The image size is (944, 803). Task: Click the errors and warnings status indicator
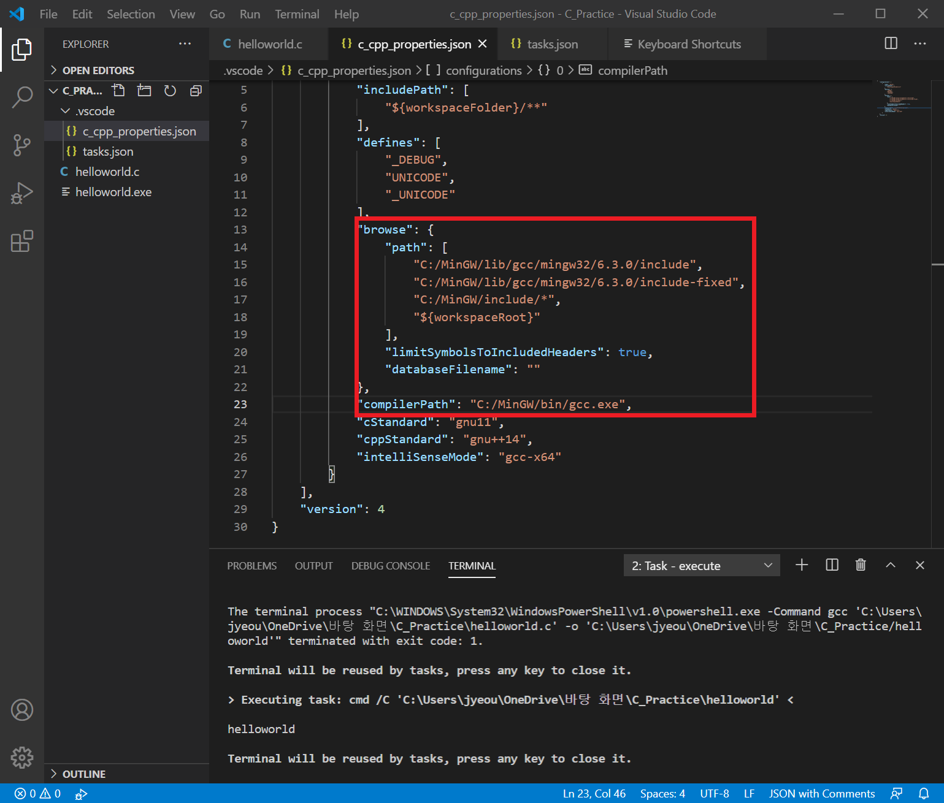(x=38, y=794)
